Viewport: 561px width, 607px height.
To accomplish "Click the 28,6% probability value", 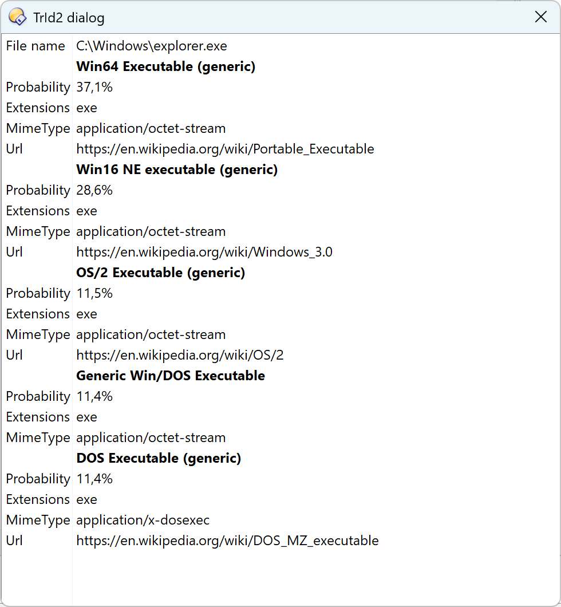I will pos(94,190).
